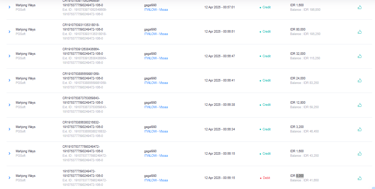This screenshot has width=375, height=189.
Task: Click thumbs-up icon for IDR 1,600 balance 196,850 row
Action: click(x=359, y=7)
